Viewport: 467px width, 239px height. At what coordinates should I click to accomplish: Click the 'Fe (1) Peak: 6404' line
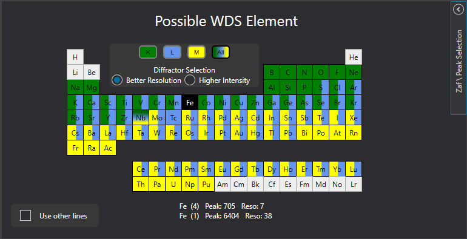click(x=226, y=216)
